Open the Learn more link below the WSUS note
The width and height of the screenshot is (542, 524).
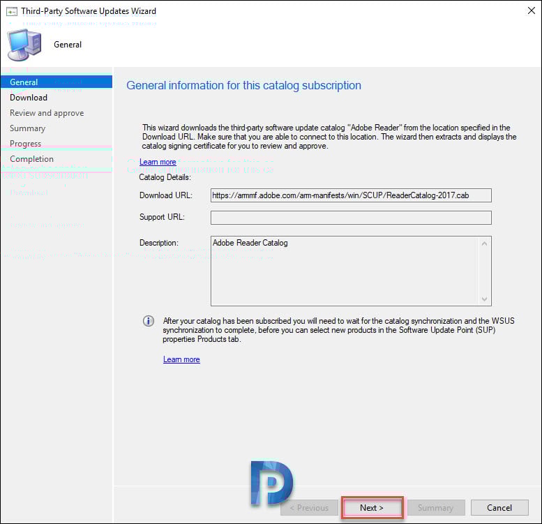click(x=181, y=359)
